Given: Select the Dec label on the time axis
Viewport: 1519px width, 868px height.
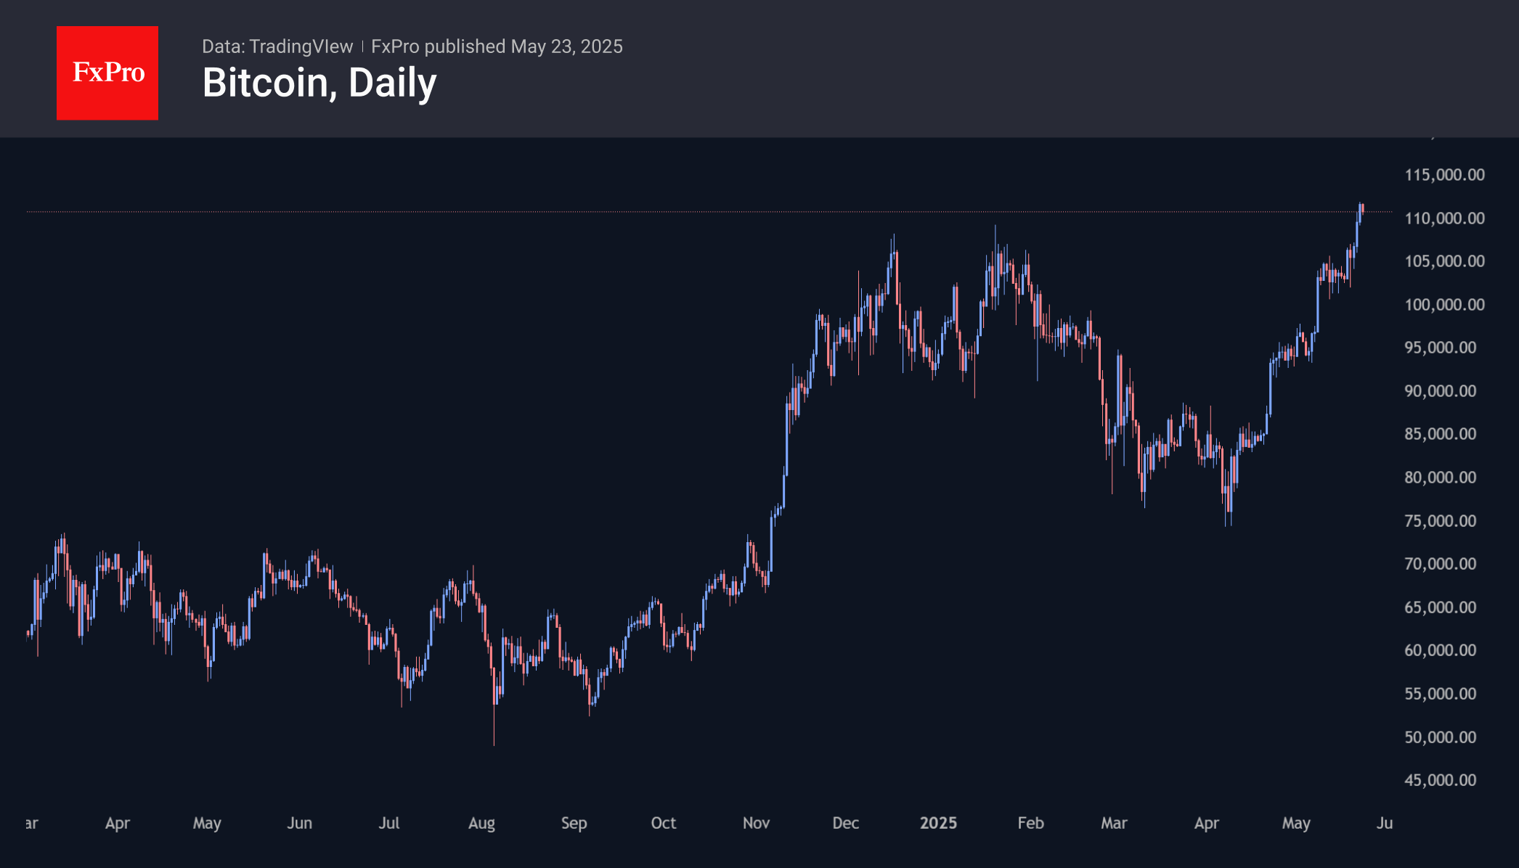Looking at the screenshot, I should tap(846, 823).
